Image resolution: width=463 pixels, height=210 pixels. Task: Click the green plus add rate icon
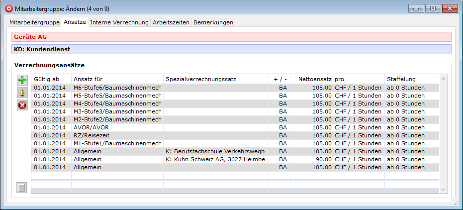click(22, 81)
